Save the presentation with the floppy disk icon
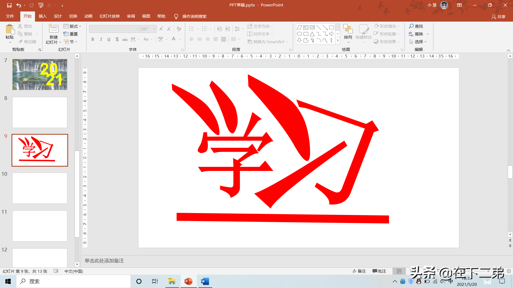Viewport: 513px width, 288px height. click(x=9, y=5)
